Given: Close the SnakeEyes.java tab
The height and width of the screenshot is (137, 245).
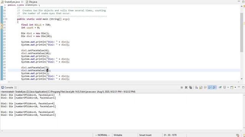Looking at the screenshot, I should pos(22,2).
